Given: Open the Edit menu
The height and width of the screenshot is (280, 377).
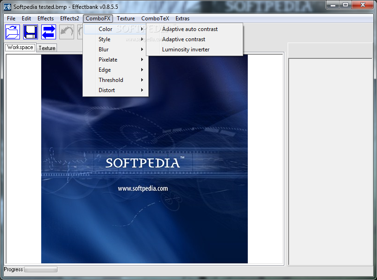Looking at the screenshot, I should coord(26,19).
